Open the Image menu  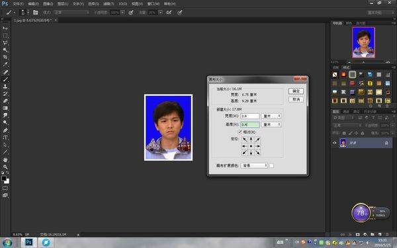(x=48, y=4)
